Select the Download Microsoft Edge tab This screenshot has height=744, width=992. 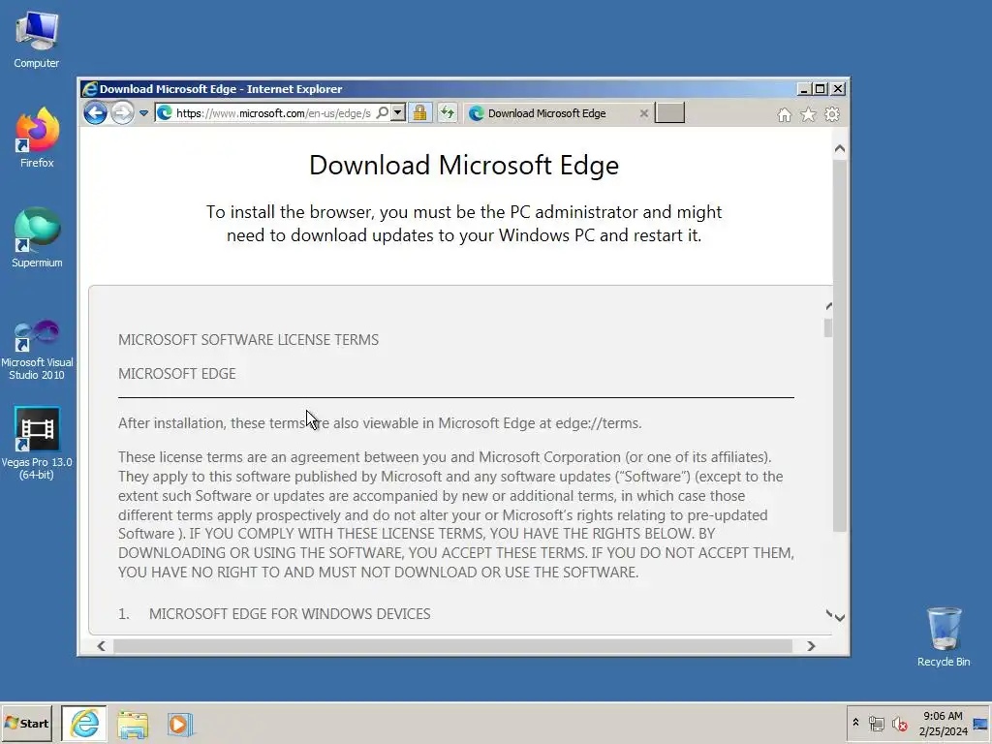[x=546, y=113]
